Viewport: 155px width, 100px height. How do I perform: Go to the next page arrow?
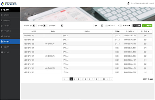(108, 79)
